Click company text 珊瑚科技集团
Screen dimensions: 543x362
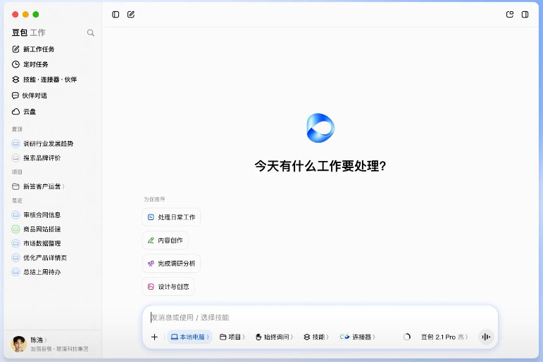tap(72, 349)
